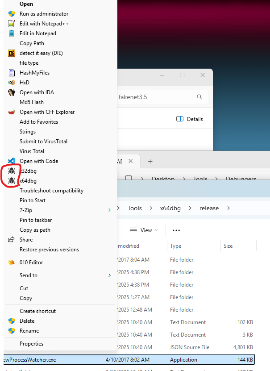The width and height of the screenshot is (270, 371).
Task: Click x64dbg in the breadcrumb path
Action: tap(170, 208)
